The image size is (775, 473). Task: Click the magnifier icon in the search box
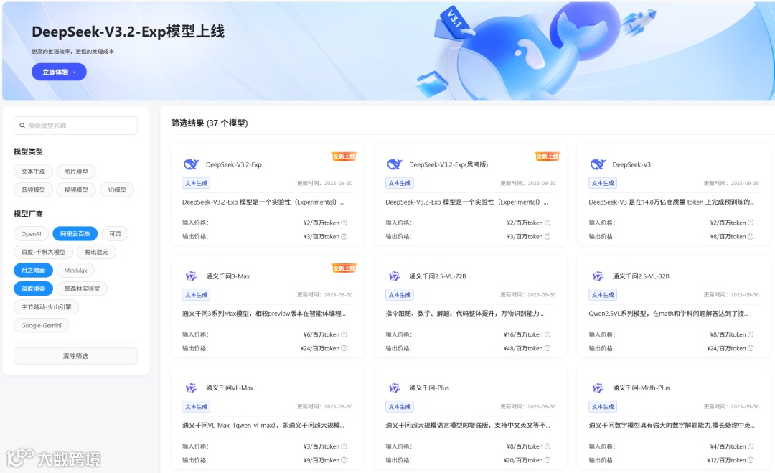click(x=22, y=126)
